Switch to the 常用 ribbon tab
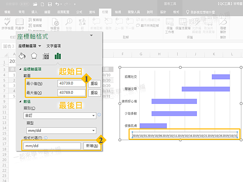The image size is (243, 182). pos(21,12)
